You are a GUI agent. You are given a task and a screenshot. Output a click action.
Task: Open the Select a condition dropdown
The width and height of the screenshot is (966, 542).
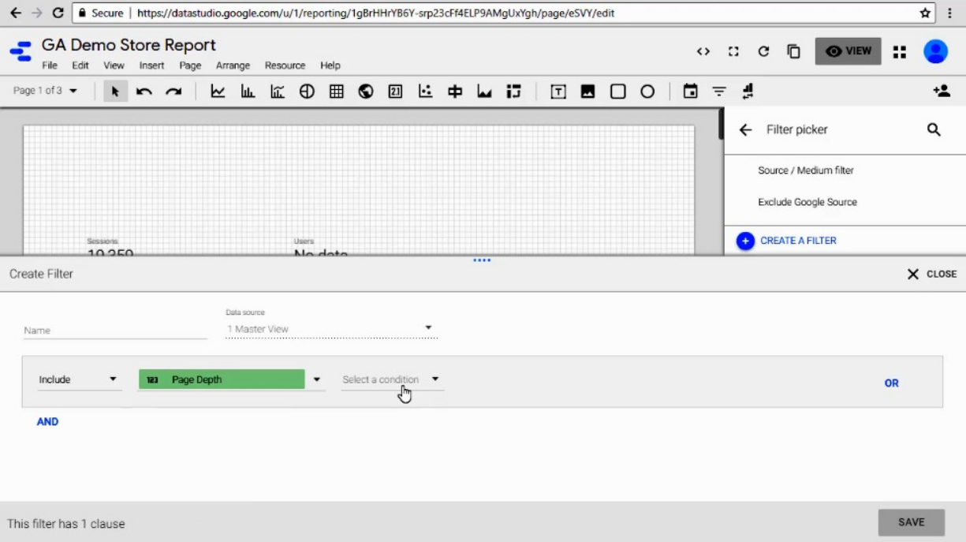tap(391, 379)
